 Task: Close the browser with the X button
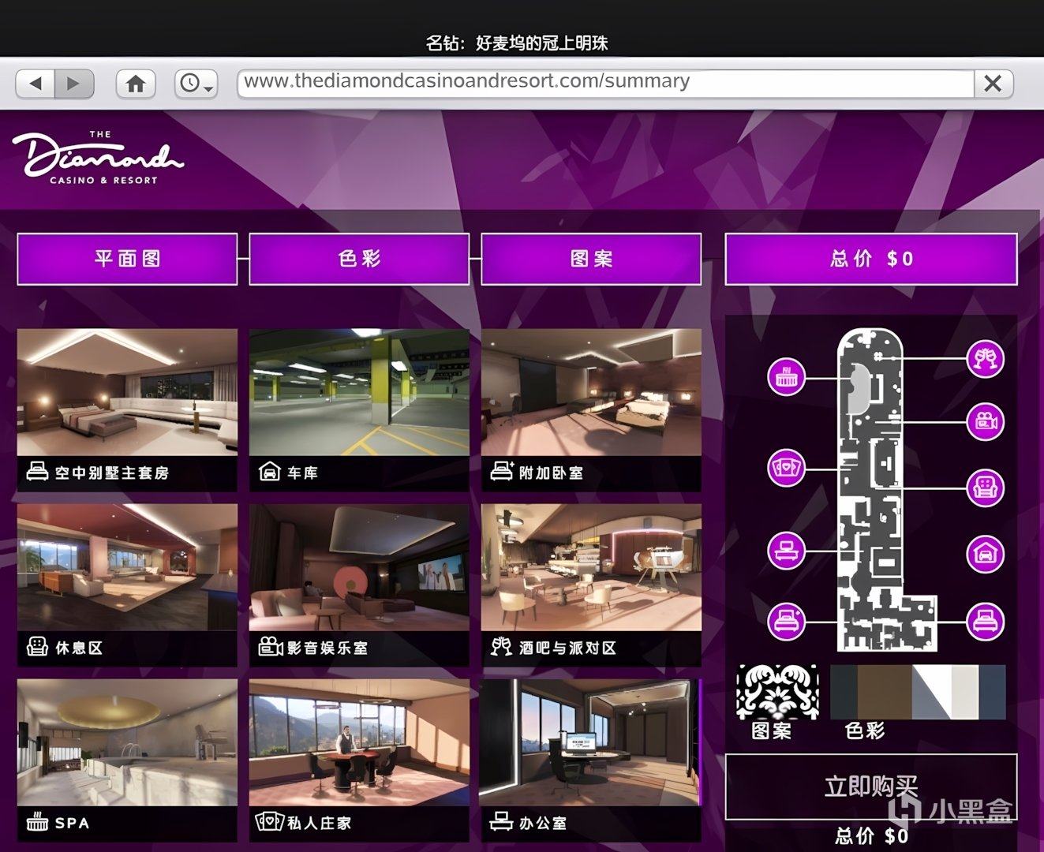993,83
